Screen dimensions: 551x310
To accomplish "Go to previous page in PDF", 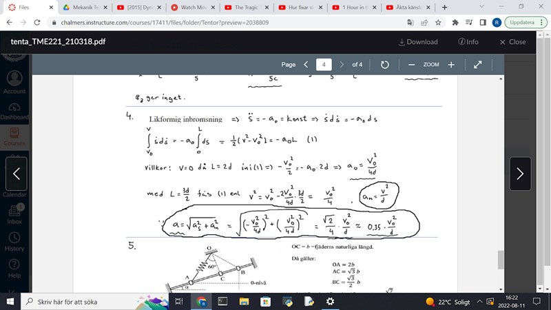I will coord(306,64).
